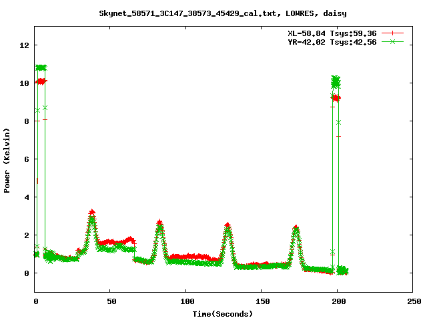Click the y-axis tick label 12
This screenshot has height=320, width=427.
pos(24,45)
